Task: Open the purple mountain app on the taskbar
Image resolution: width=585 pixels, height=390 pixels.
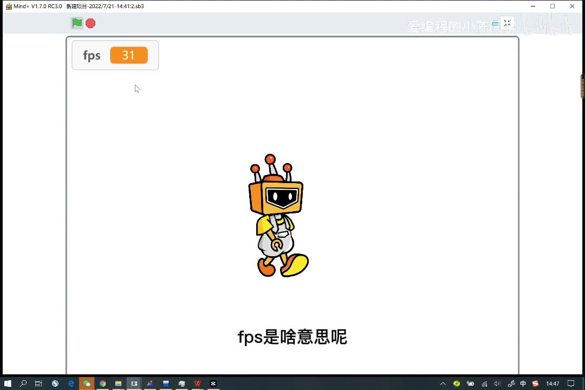Action: click(x=150, y=383)
